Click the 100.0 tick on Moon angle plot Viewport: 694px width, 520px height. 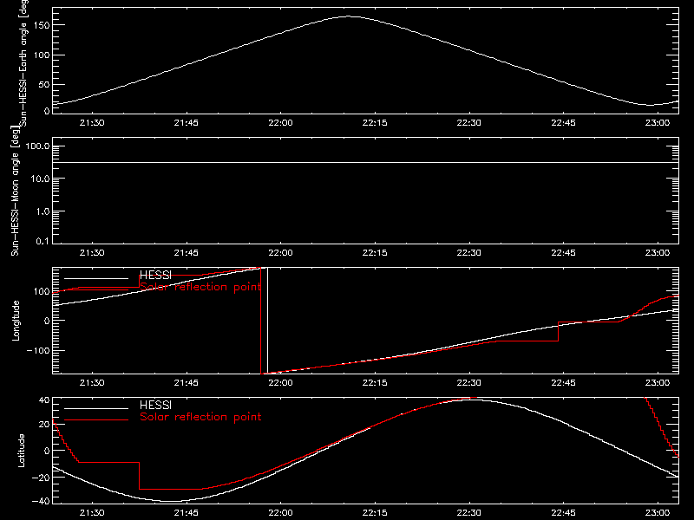(x=37, y=146)
